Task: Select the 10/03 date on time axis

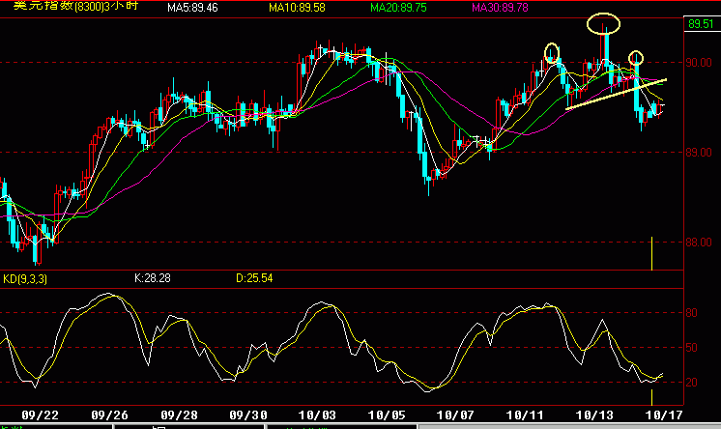Action: click(x=317, y=415)
